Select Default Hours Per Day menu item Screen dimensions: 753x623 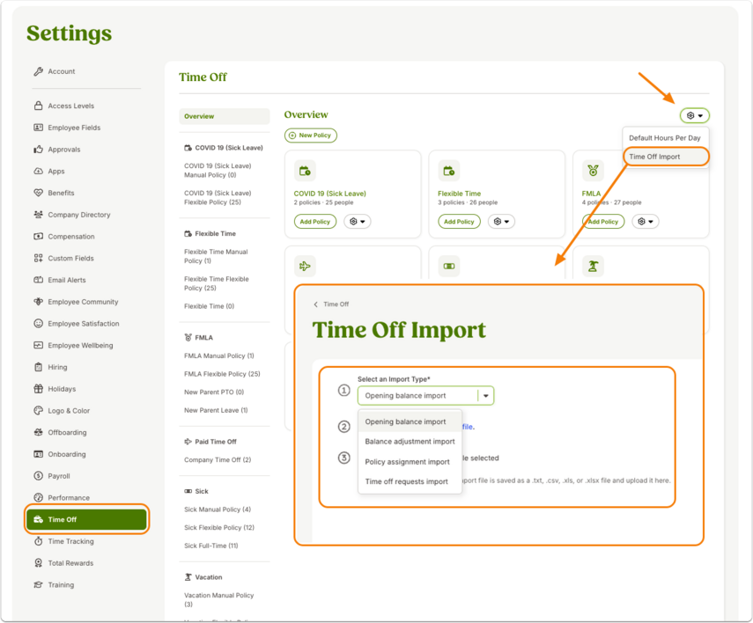pyautogui.click(x=665, y=138)
